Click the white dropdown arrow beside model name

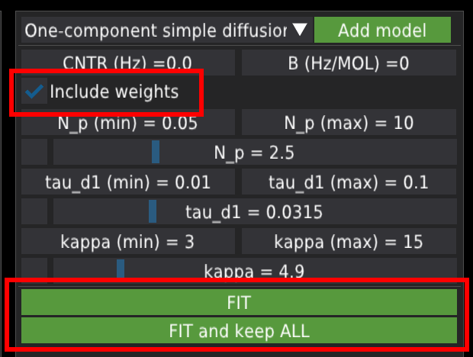300,31
